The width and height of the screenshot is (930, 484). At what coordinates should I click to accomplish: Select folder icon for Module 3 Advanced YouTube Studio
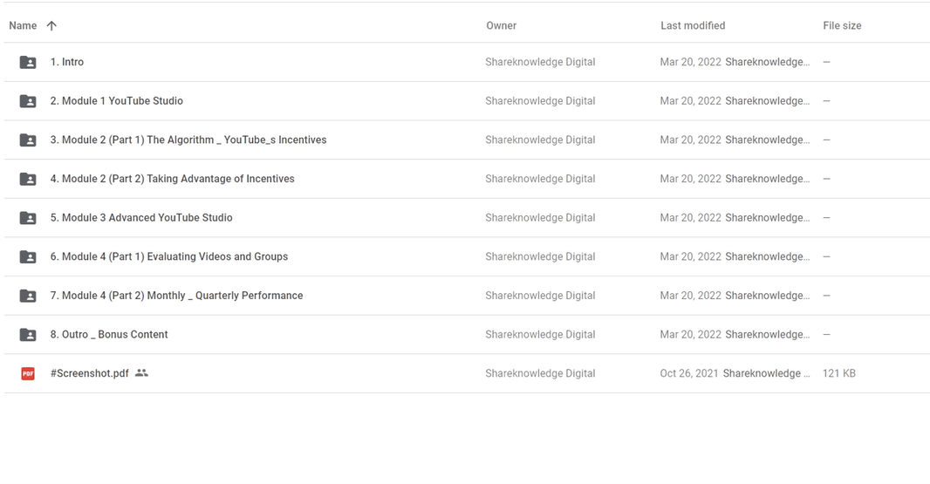point(28,218)
